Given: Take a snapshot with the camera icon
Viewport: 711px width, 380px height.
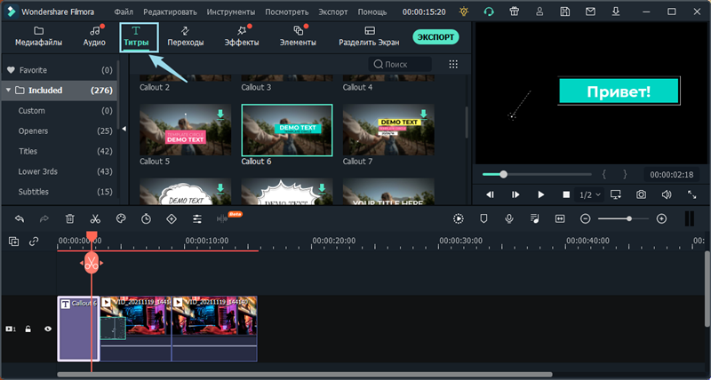Looking at the screenshot, I should [641, 194].
